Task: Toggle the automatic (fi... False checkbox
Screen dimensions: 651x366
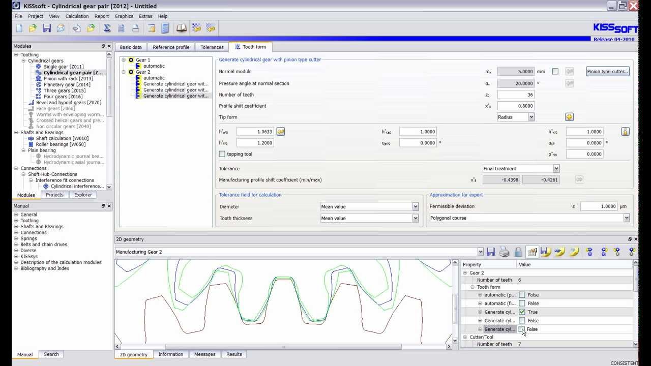Action: (x=522, y=303)
